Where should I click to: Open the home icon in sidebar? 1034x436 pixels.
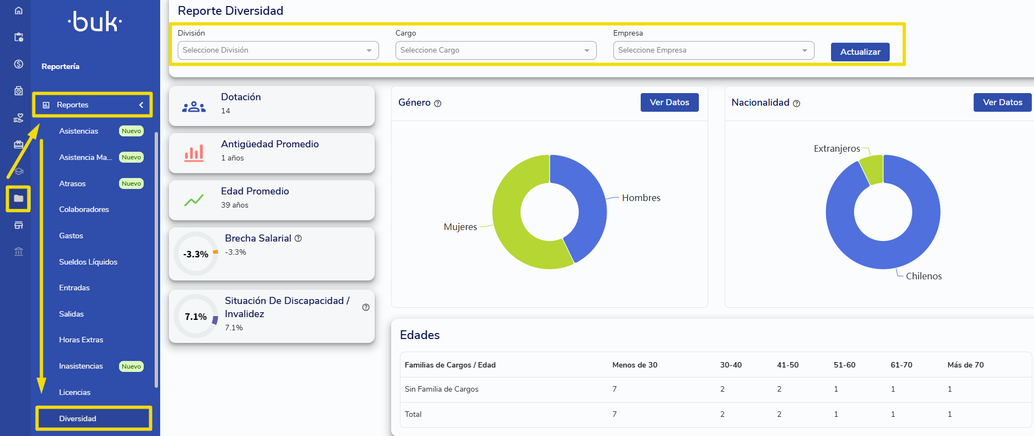[x=19, y=10]
